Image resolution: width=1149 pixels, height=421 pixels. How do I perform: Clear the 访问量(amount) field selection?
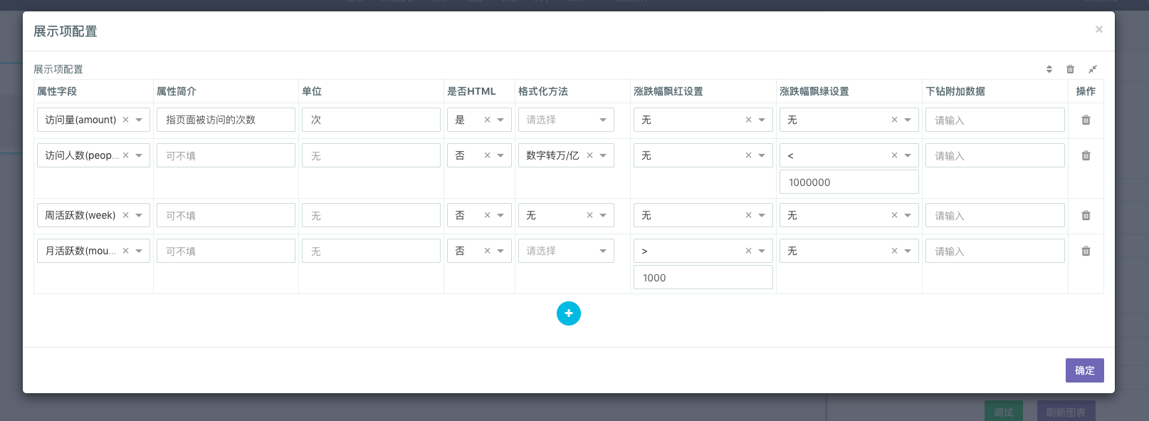click(x=125, y=120)
